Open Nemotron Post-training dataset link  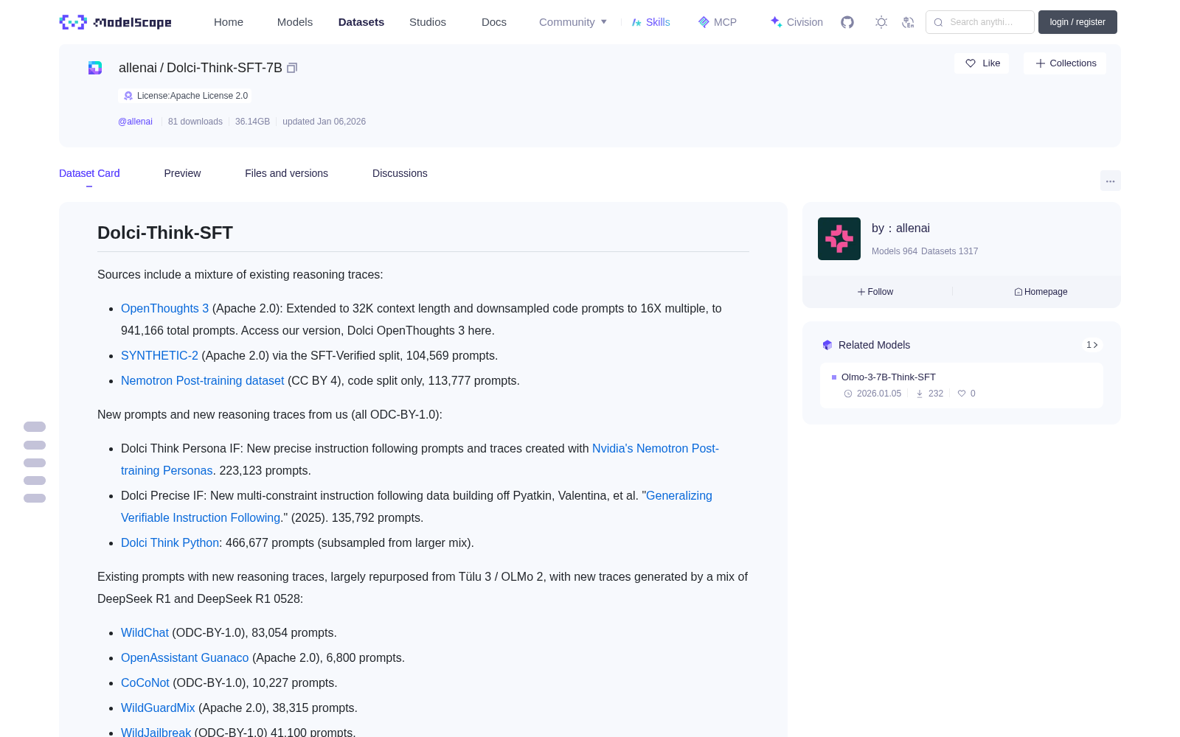(x=202, y=380)
